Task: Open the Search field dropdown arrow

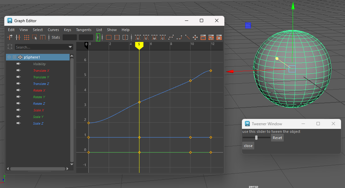Action: (70, 47)
